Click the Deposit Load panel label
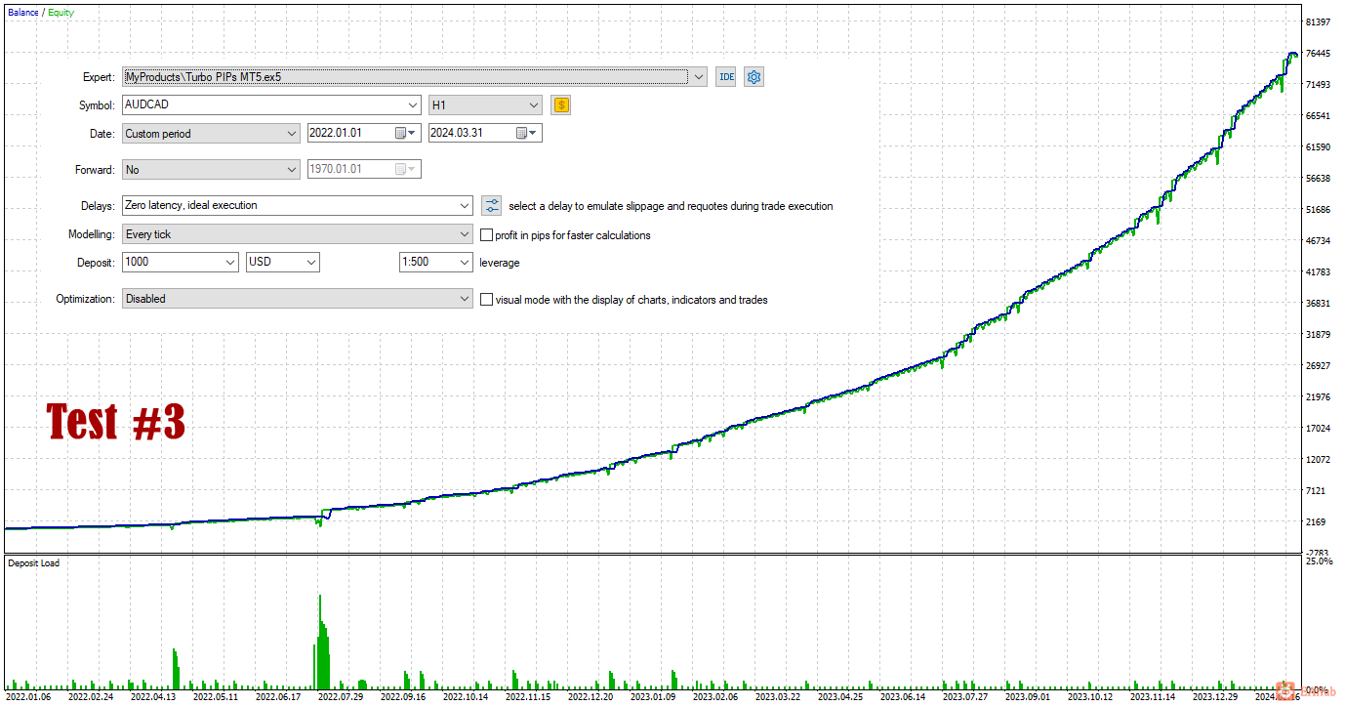 click(x=33, y=563)
